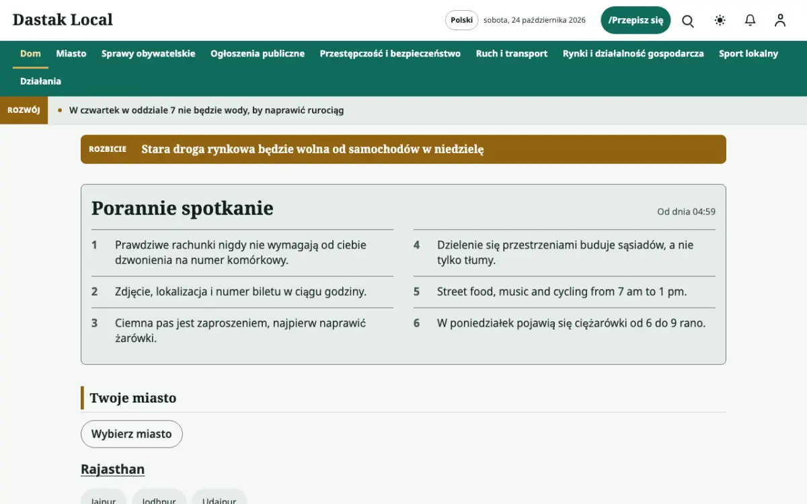The image size is (807, 504).
Task: Open briefing item 6 about ciężarówki
Action: point(564,323)
